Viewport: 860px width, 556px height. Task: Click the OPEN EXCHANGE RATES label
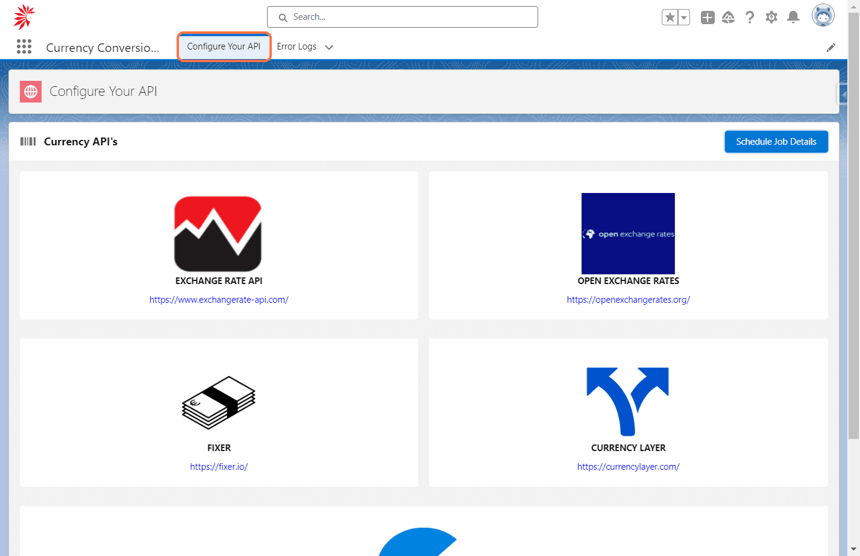click(629, 281)
